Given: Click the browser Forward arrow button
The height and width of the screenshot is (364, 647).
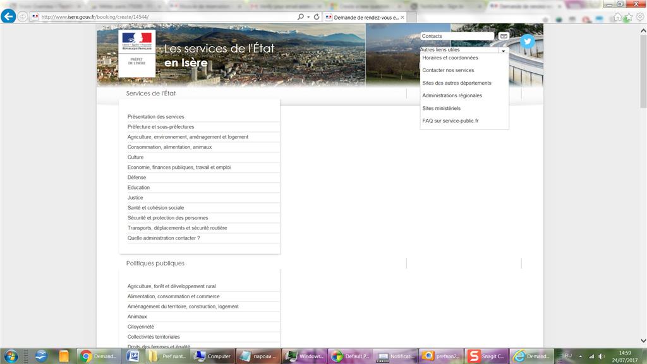Looking at the screenshot, I should 23,17.
